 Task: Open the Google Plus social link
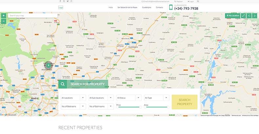(71, 1)
